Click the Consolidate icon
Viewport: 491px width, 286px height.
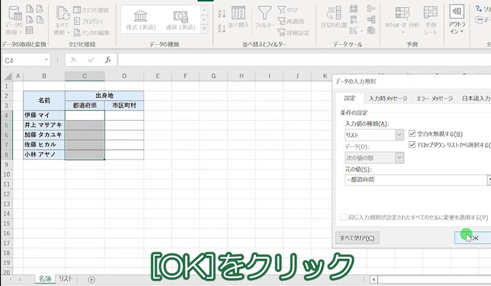[371, 9]
